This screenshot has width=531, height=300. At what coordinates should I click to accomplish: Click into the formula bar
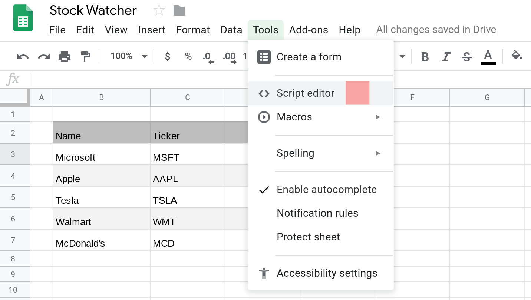click(x=280, y=79)
